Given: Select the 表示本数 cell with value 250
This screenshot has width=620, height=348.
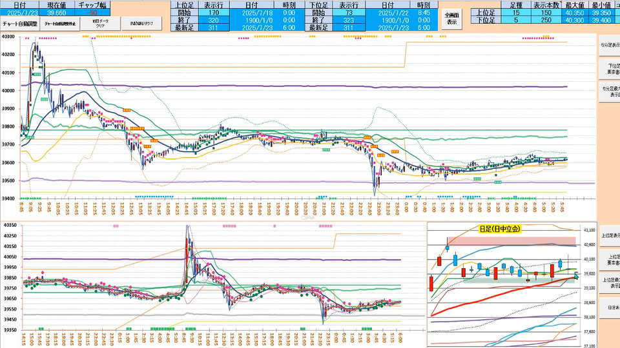Looking at the screenshot, I should click(546, 20).
